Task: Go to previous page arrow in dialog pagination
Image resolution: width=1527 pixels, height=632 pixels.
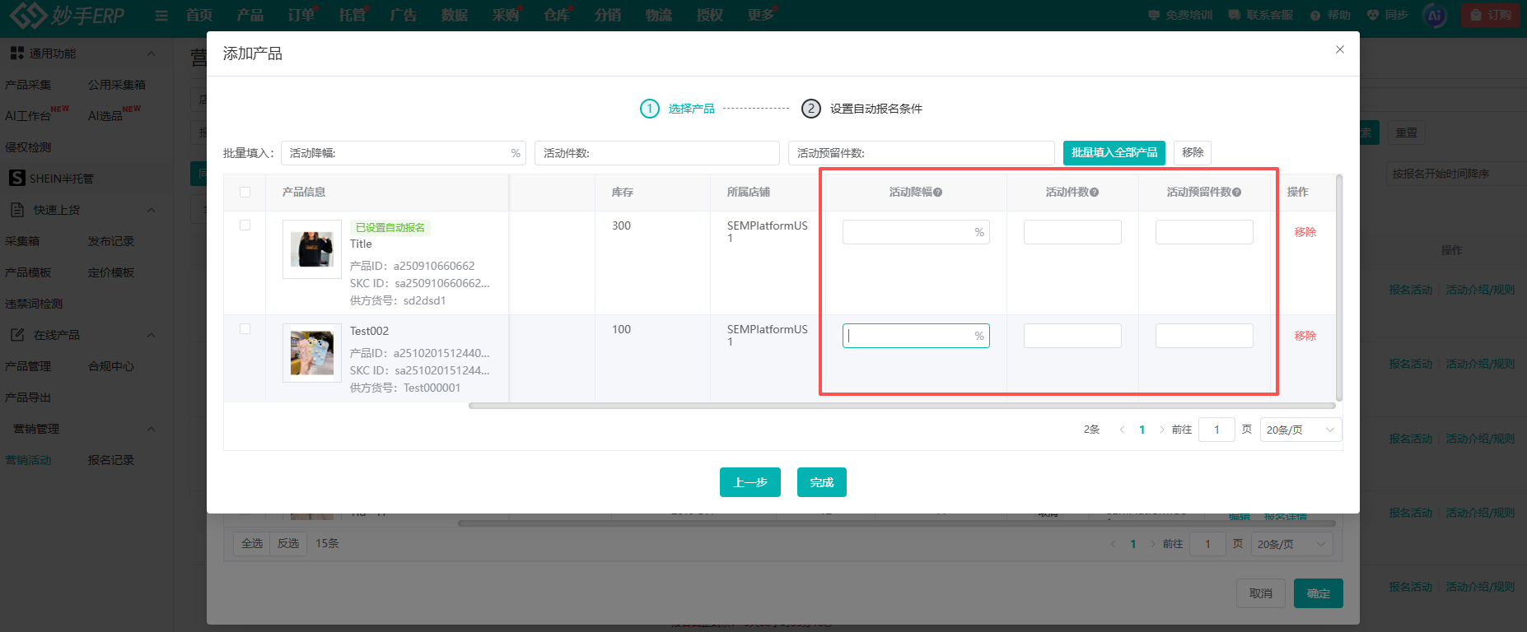Action: [1122, 430]
